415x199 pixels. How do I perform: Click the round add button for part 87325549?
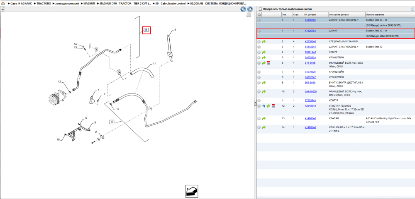pos(259,101)
